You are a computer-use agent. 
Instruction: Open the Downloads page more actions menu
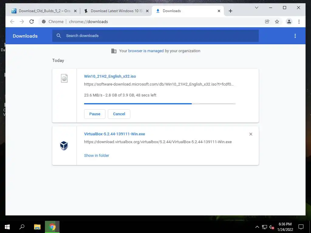pyautogui.click(x=295, y=36)
